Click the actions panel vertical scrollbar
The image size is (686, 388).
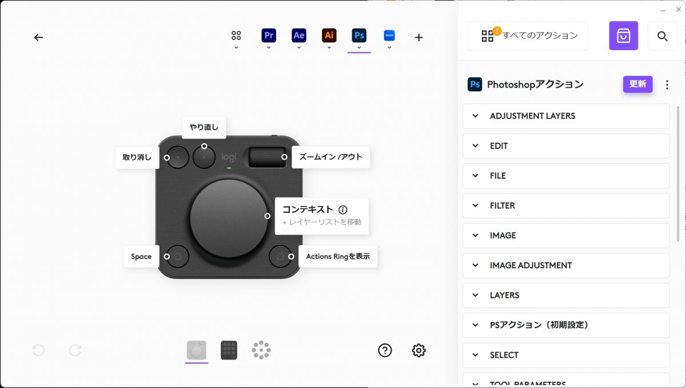pos(678,174)
